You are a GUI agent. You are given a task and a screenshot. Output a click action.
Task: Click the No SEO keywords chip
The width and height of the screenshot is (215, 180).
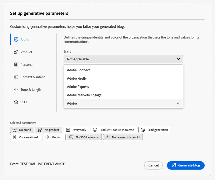[84, 137]
